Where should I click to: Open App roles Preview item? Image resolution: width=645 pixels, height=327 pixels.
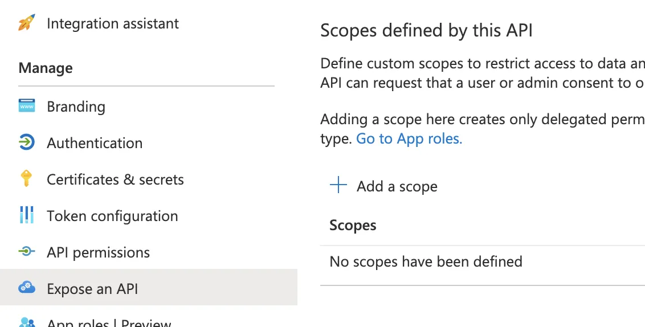coord(108,322)
